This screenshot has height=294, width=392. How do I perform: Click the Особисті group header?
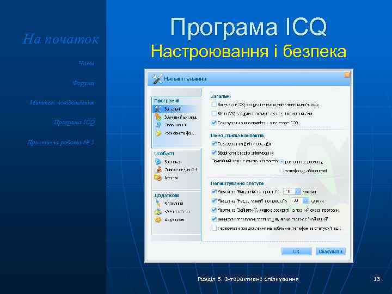[164, 154]
